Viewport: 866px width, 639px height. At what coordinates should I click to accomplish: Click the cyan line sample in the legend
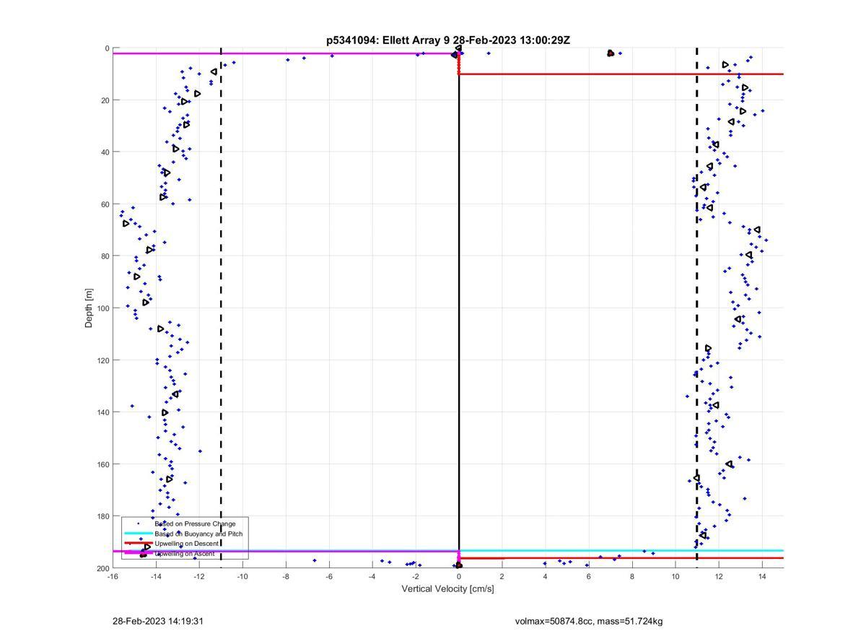click(138, 534)
